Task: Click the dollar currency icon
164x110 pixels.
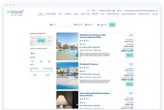Action: pyautogui.click(x=88, y=11)
